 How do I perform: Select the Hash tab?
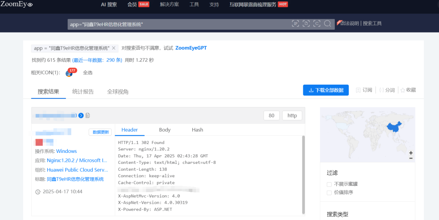click(198, 130)
